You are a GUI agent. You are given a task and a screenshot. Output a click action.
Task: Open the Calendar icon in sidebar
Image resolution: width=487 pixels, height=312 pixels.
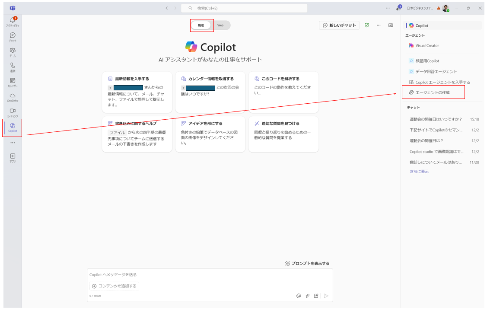[x=13, y=82]
